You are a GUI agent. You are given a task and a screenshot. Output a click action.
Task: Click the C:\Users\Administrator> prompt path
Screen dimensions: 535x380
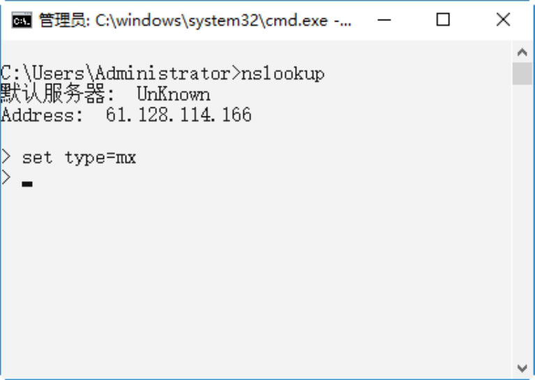tap(120, 73)
